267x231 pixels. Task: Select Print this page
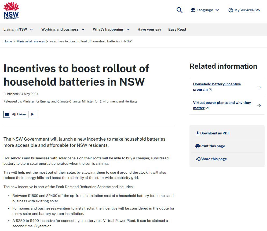pos(213,146)
